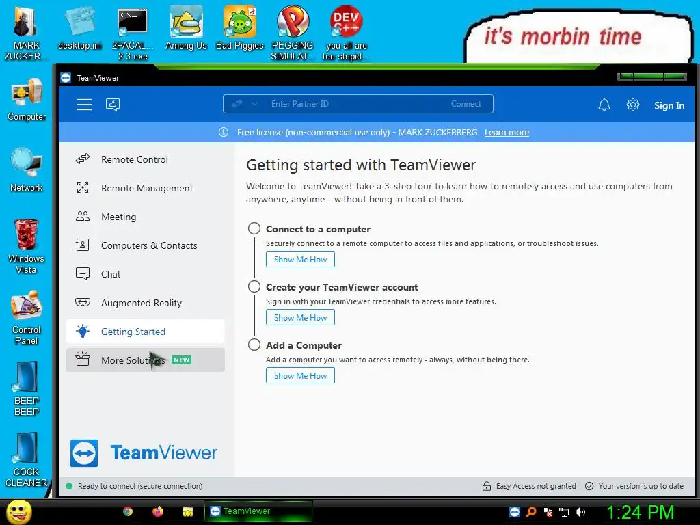Click the version up-to-date checkmark icon
This screenshot has width=700, height=525.
(589, 486)
